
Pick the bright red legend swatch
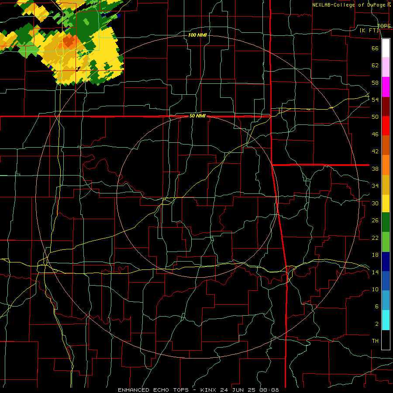pyautogui.click(x=386, y=126)
